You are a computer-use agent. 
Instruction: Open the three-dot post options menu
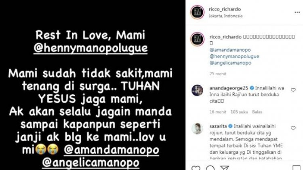point(297,13)
